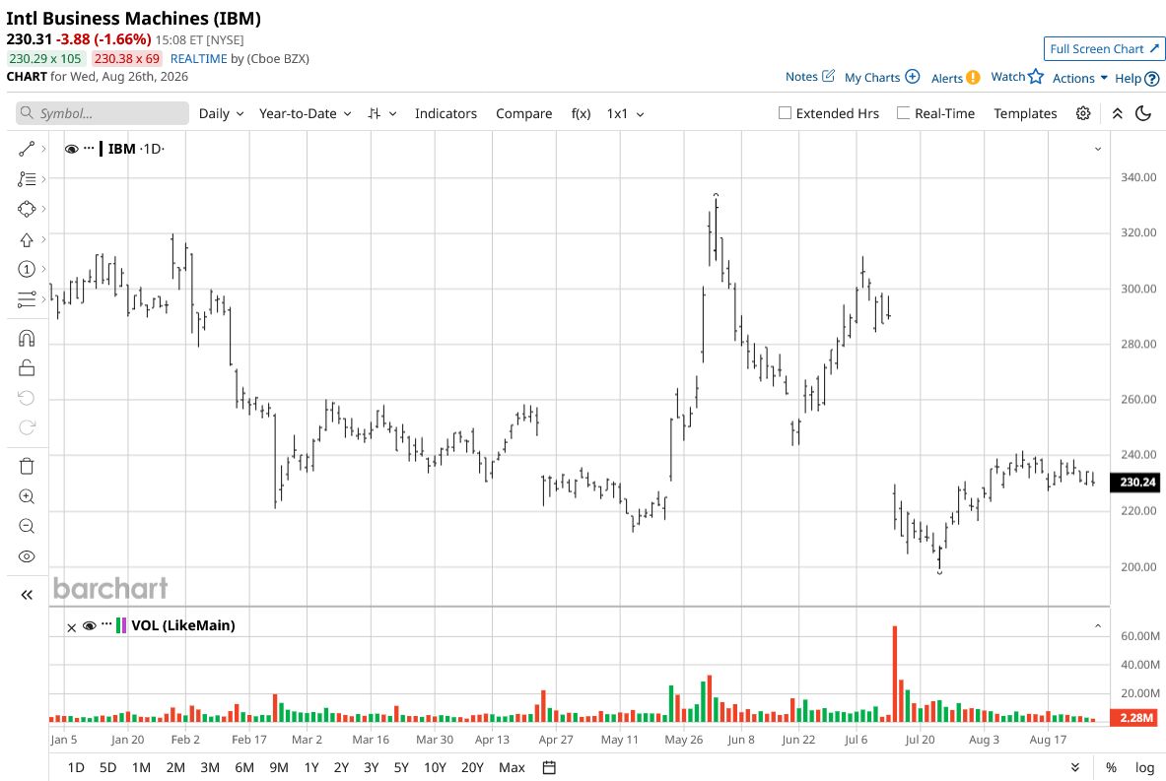Open Full Screen Chart

coord(1104,49)
